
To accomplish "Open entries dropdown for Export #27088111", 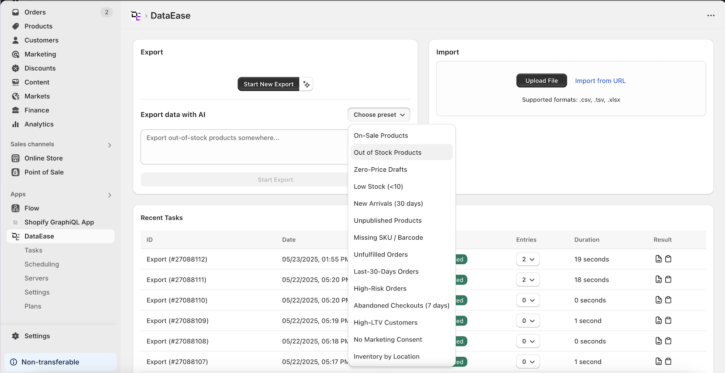I will [x=528, y=280].
